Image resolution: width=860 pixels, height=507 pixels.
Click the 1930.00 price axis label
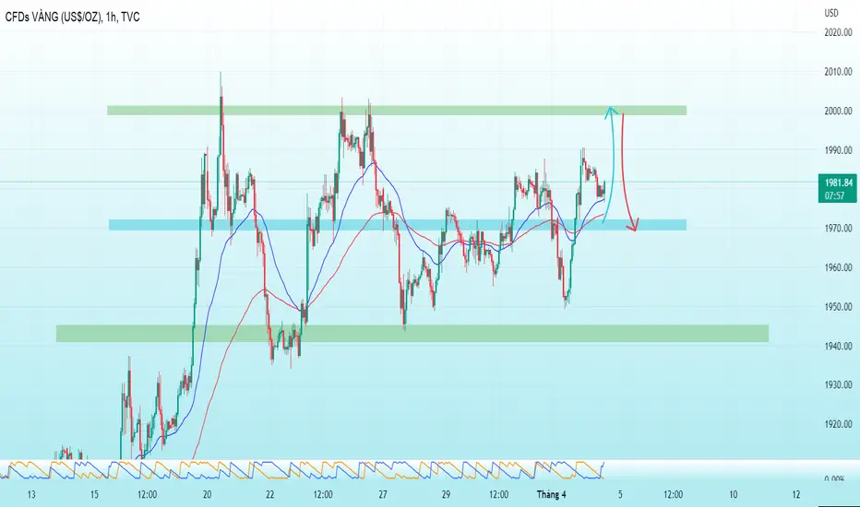point(838,384)
